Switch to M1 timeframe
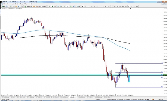 [115, 6]
